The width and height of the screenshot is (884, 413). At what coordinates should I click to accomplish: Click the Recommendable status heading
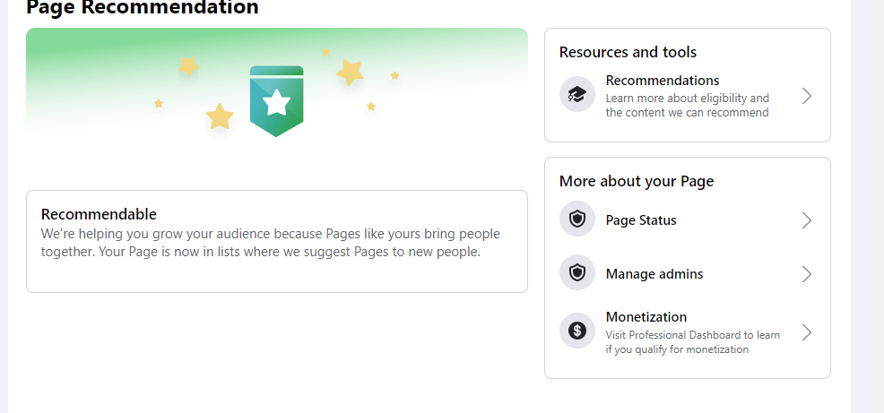pos(99,214)
